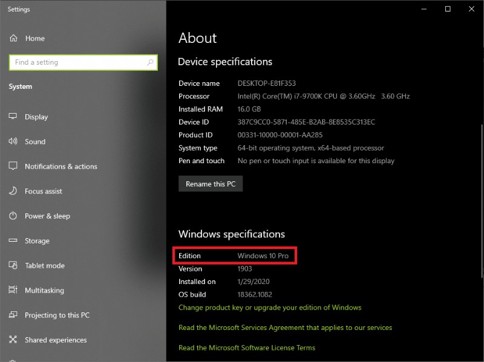Screen dimensions: 484x362
Task: Go to Sound settings
Action: tap(35, 141)
